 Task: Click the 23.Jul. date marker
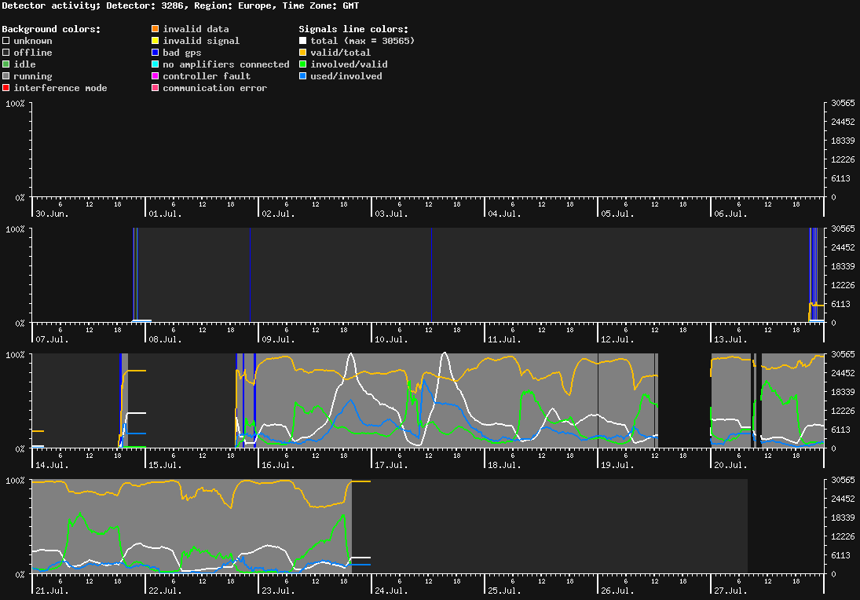278,591
